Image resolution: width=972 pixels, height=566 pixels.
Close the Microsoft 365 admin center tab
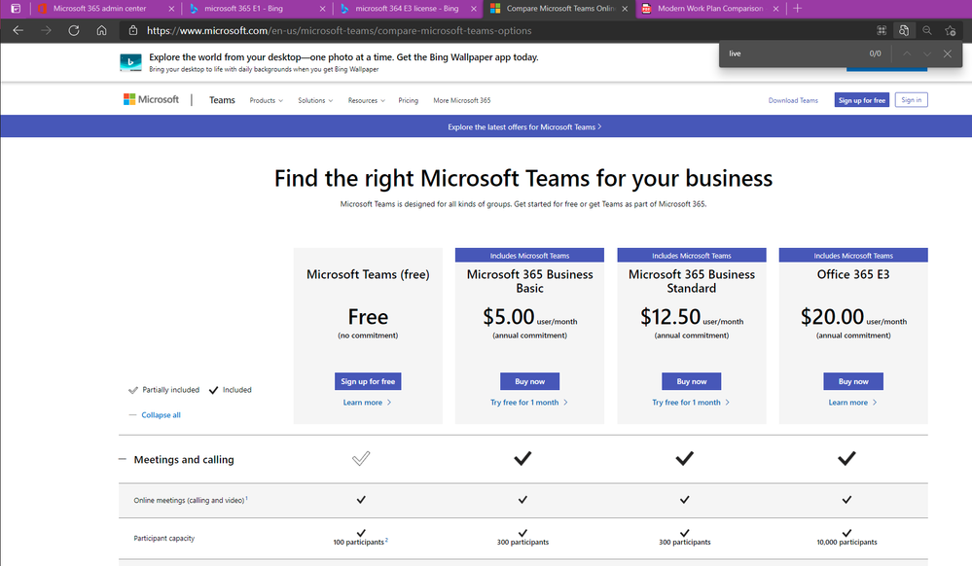click(171, 9)
